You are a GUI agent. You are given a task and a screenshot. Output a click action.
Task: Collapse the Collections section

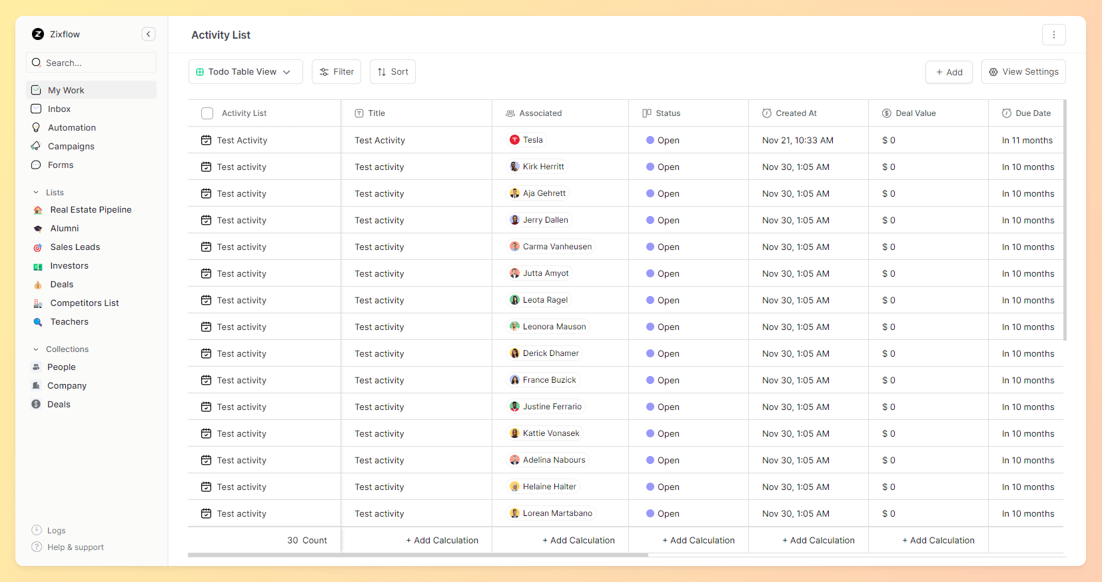point(36,349)
